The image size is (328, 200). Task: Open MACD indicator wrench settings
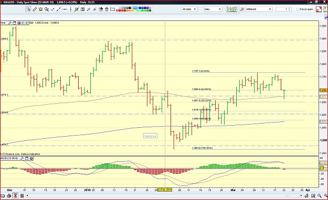coord(22,158)
